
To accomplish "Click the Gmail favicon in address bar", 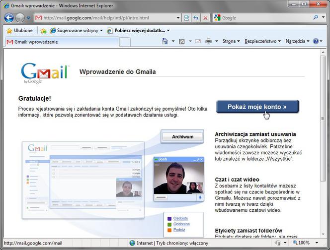I will click(38, 18).
